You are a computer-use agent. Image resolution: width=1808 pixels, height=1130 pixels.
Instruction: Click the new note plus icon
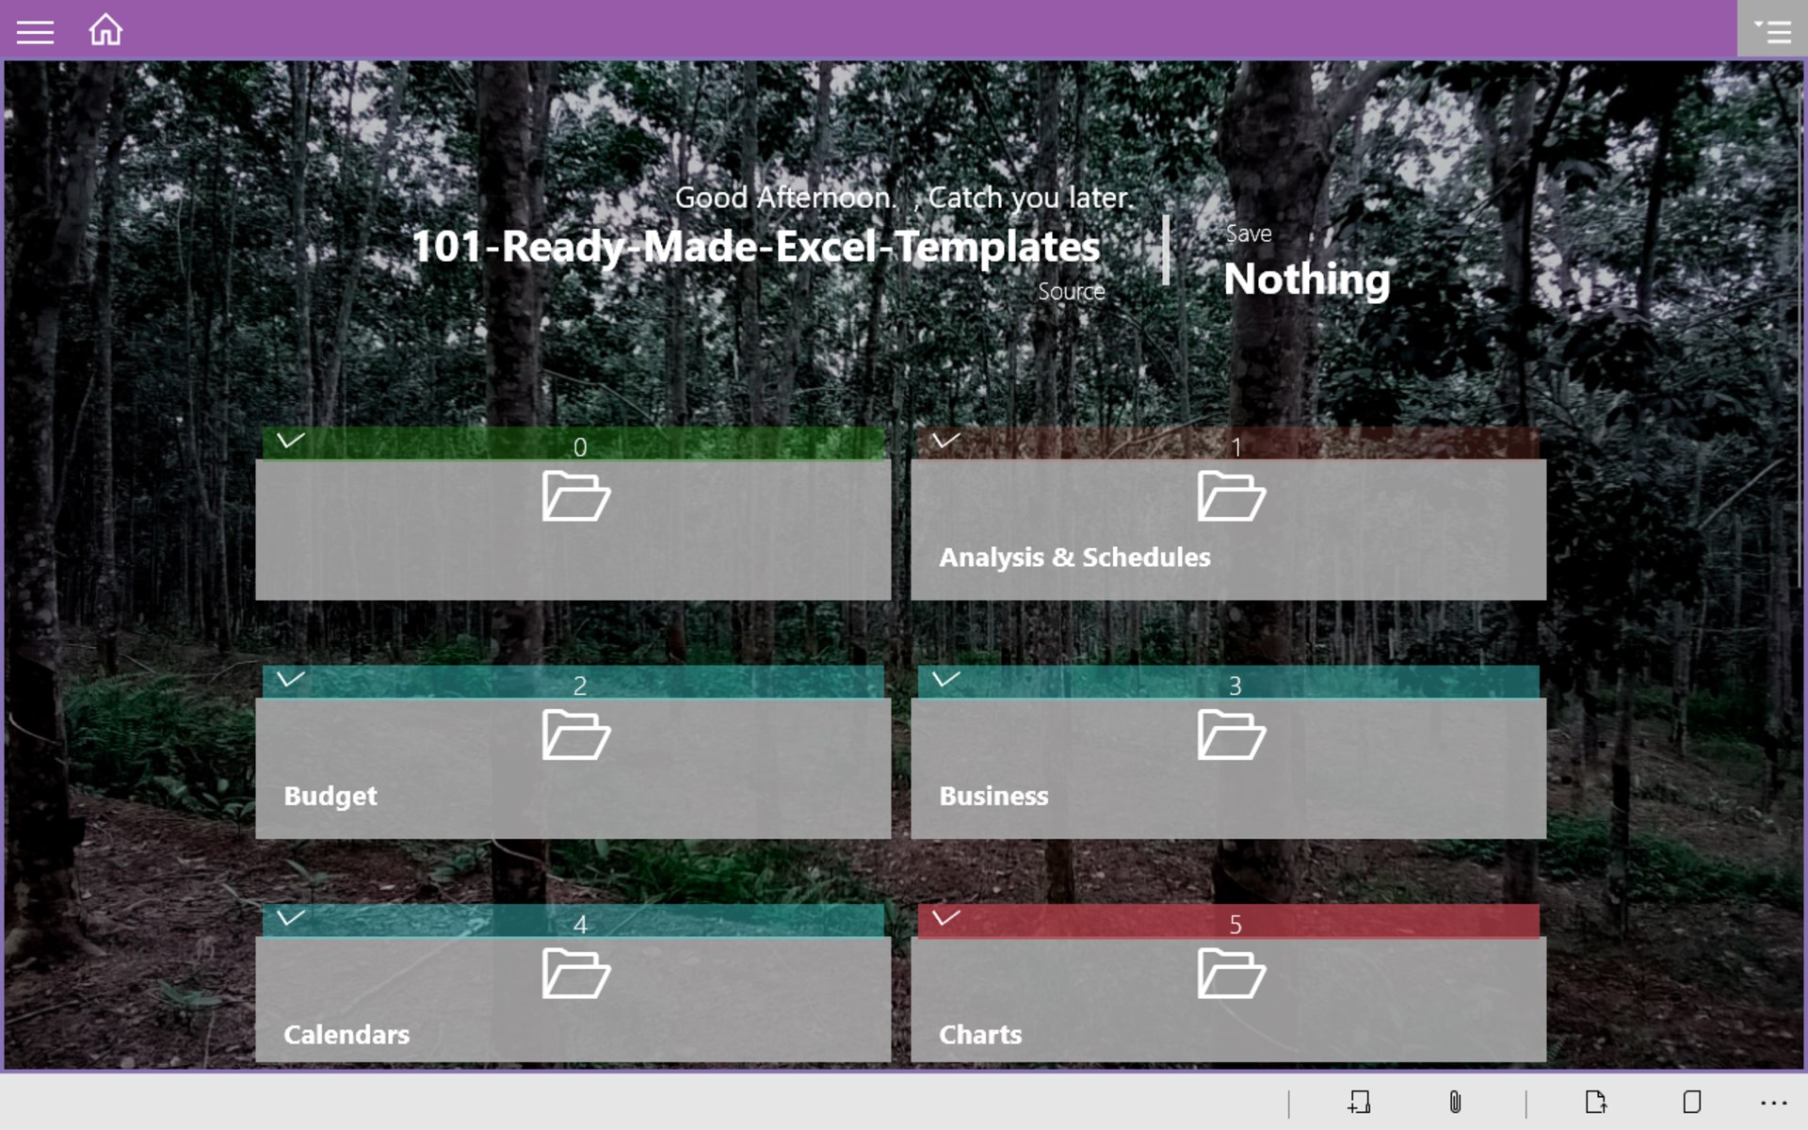[1359, 1102]
